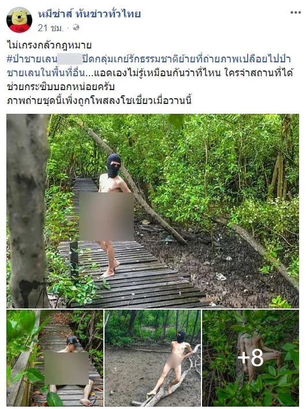Open bottom-left thumbnail with boardwalk and cap

click(x=55, y=358)
